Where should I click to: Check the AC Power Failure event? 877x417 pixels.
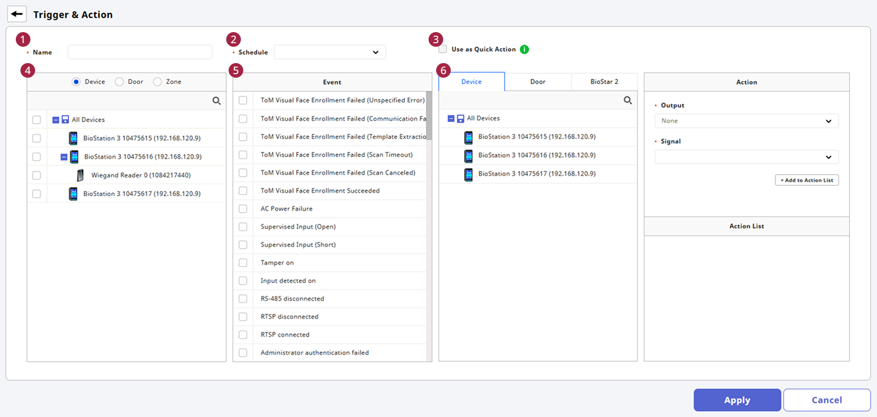click(243, 209)
